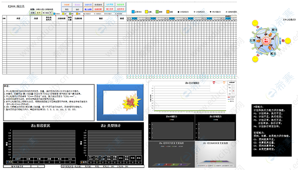298x170 pixels.
Task: Select the green legend swatch above the calendar
Action: (157, 12)
